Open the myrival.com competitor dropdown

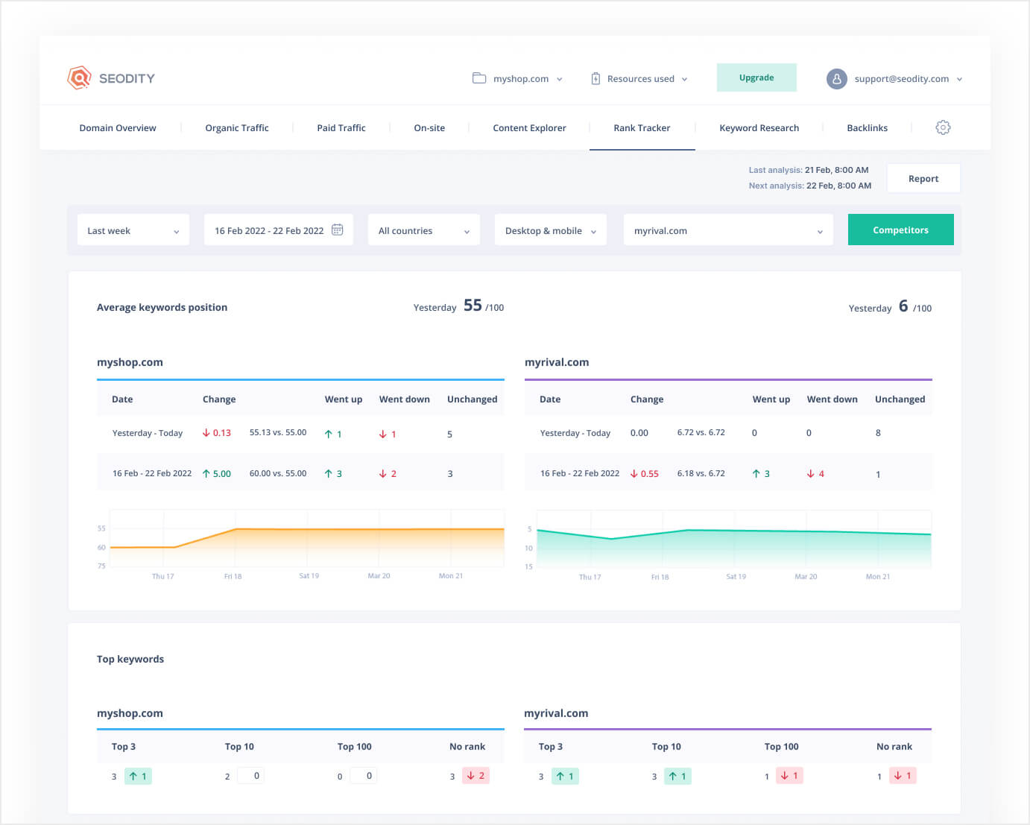(x=728, y=230)
